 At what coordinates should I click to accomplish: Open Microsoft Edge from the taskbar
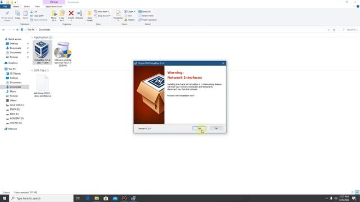88,198
